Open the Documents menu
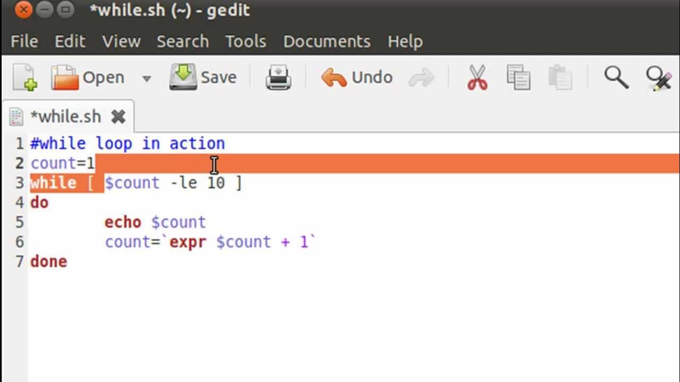This screenshot has height=382, width=680. 327,41
